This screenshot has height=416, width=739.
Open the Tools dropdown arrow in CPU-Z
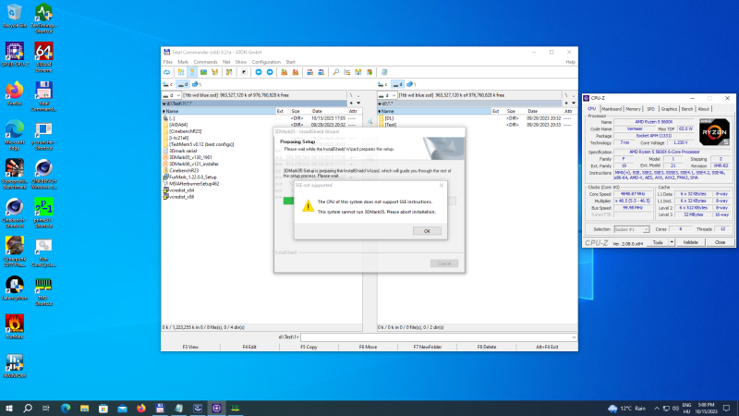tap(672, 242)
